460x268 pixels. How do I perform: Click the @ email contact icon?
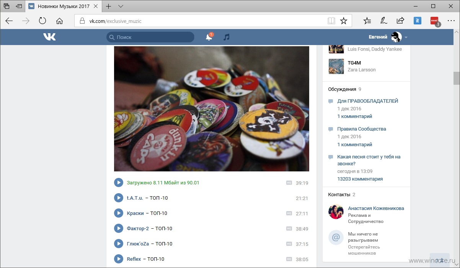pos(336,237)
